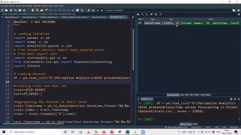
Task: Click the Open file folder icon
Action: 6,10
